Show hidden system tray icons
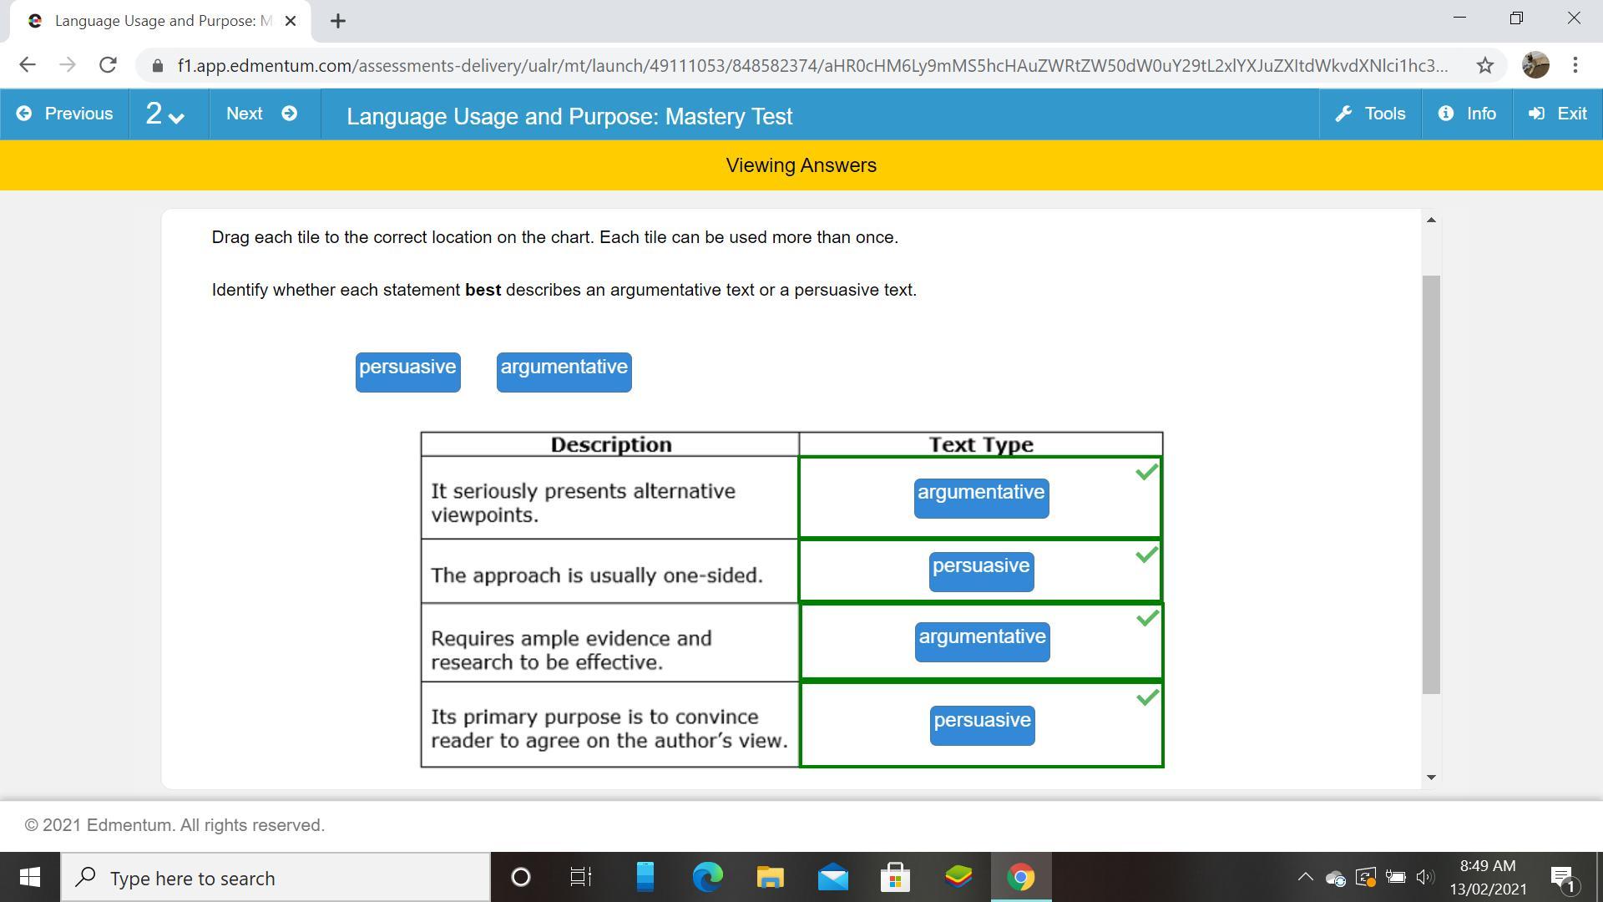 pos(1305,877)
